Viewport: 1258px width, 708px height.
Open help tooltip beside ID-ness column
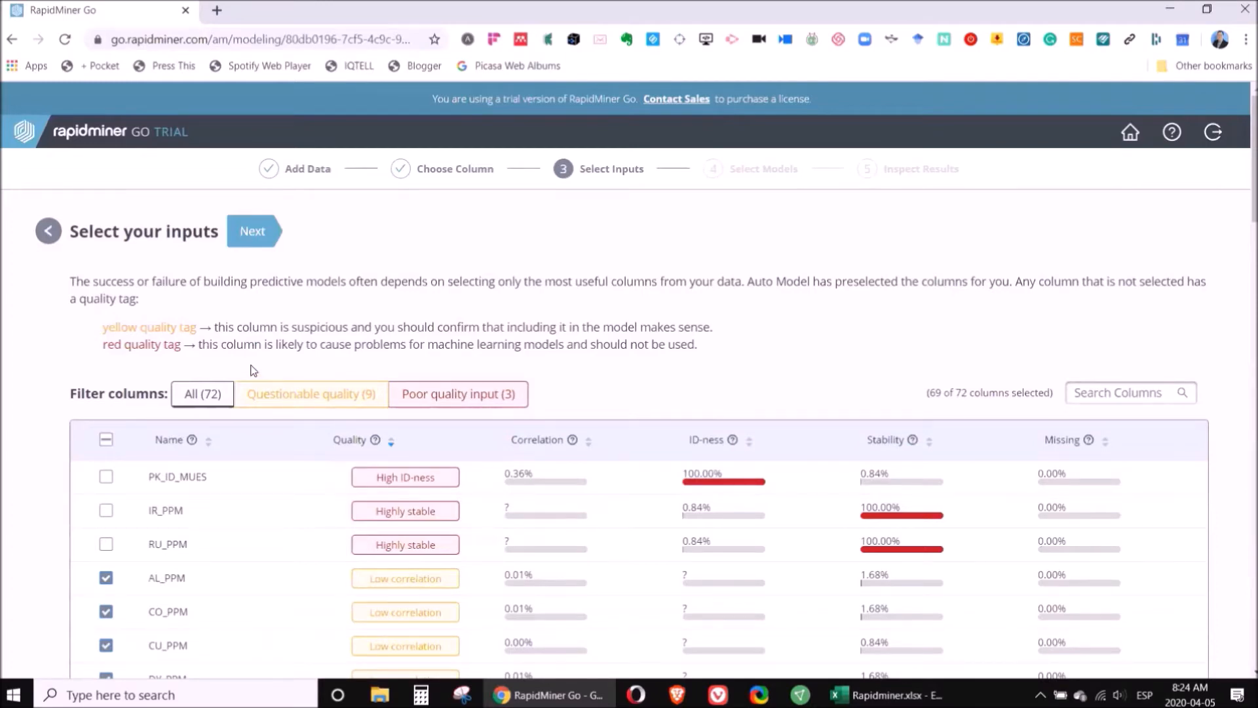(733, 440)
